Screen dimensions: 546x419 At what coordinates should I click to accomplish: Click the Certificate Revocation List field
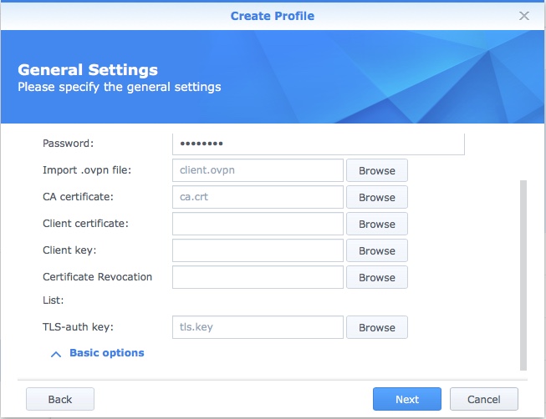258,277
